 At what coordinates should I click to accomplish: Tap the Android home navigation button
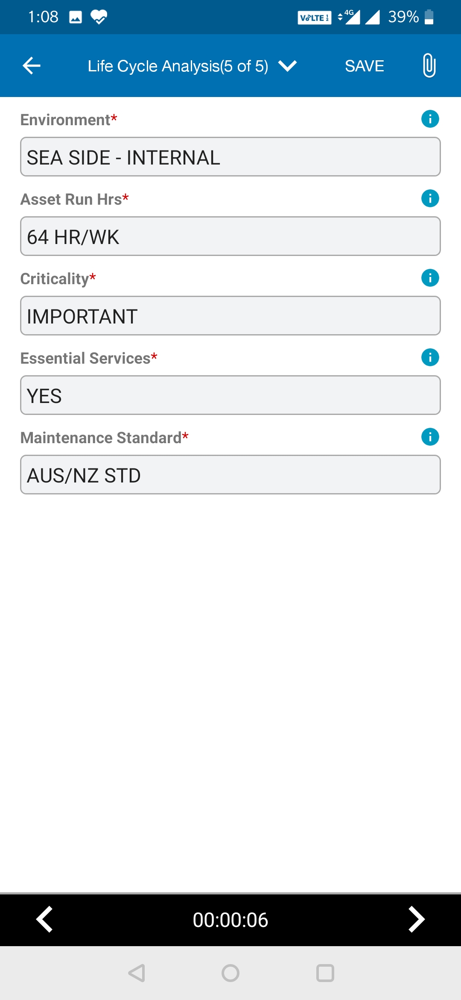coord(230,973)
